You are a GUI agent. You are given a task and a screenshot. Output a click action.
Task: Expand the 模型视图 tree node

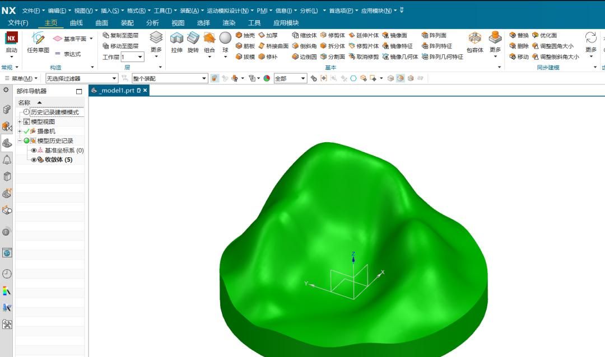[x=20, y=121]
